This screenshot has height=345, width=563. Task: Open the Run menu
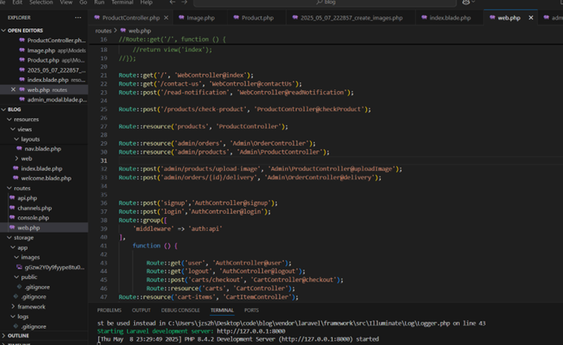[x=99, y=2]
